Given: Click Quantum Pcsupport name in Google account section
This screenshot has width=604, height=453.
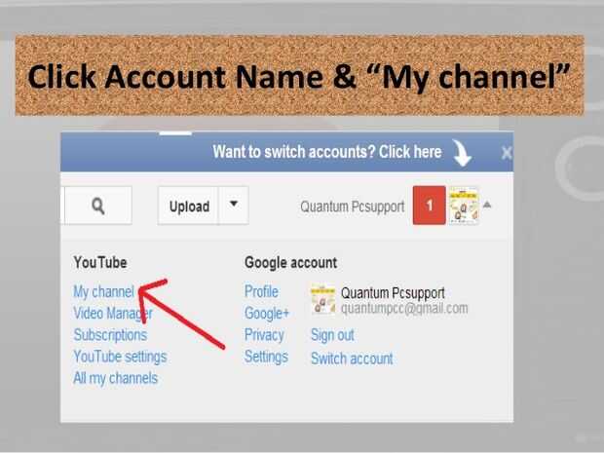Looking at the screenshot, I should pyautogui.click(x=393, y=293).
